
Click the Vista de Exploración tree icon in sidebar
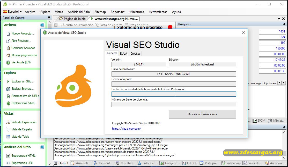(8, 122)
